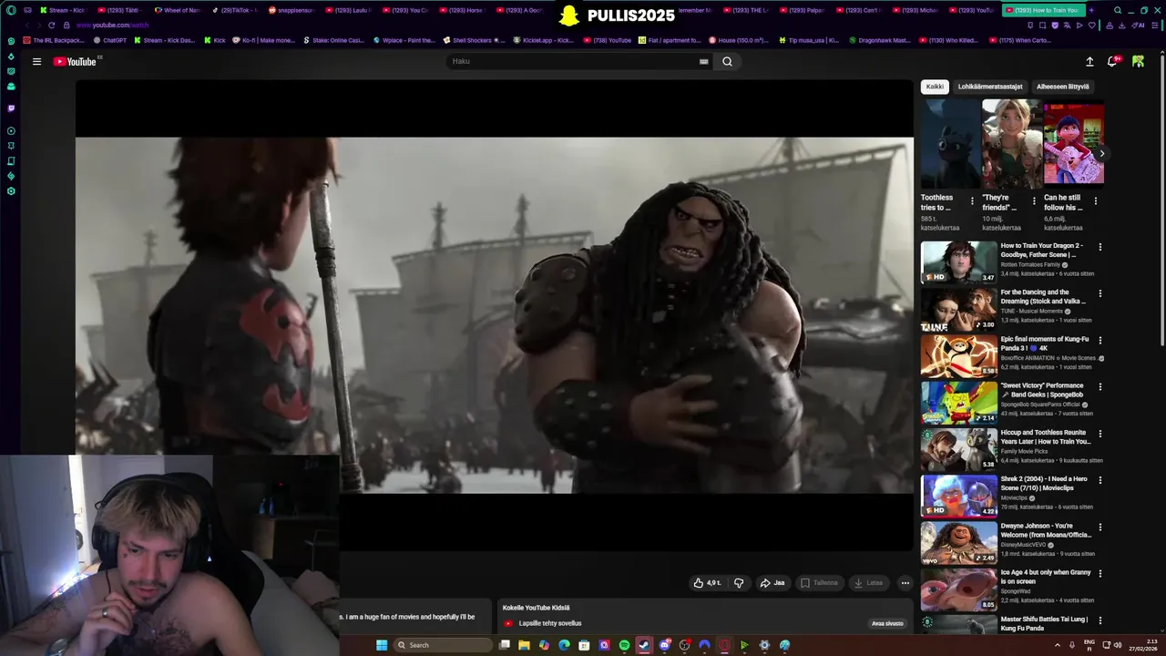
Task: Open "They're friends!" short thumbnail
Action: [x=1011, y=144]
